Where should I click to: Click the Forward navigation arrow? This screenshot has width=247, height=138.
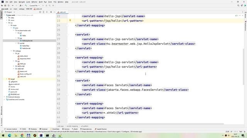click(16, 5)
